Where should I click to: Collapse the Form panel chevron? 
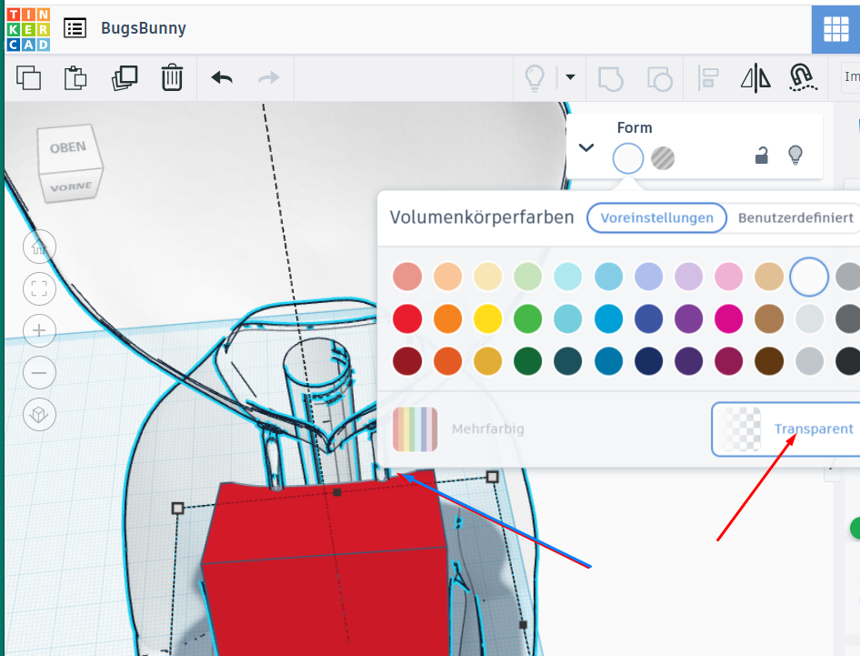pos(586,147)
